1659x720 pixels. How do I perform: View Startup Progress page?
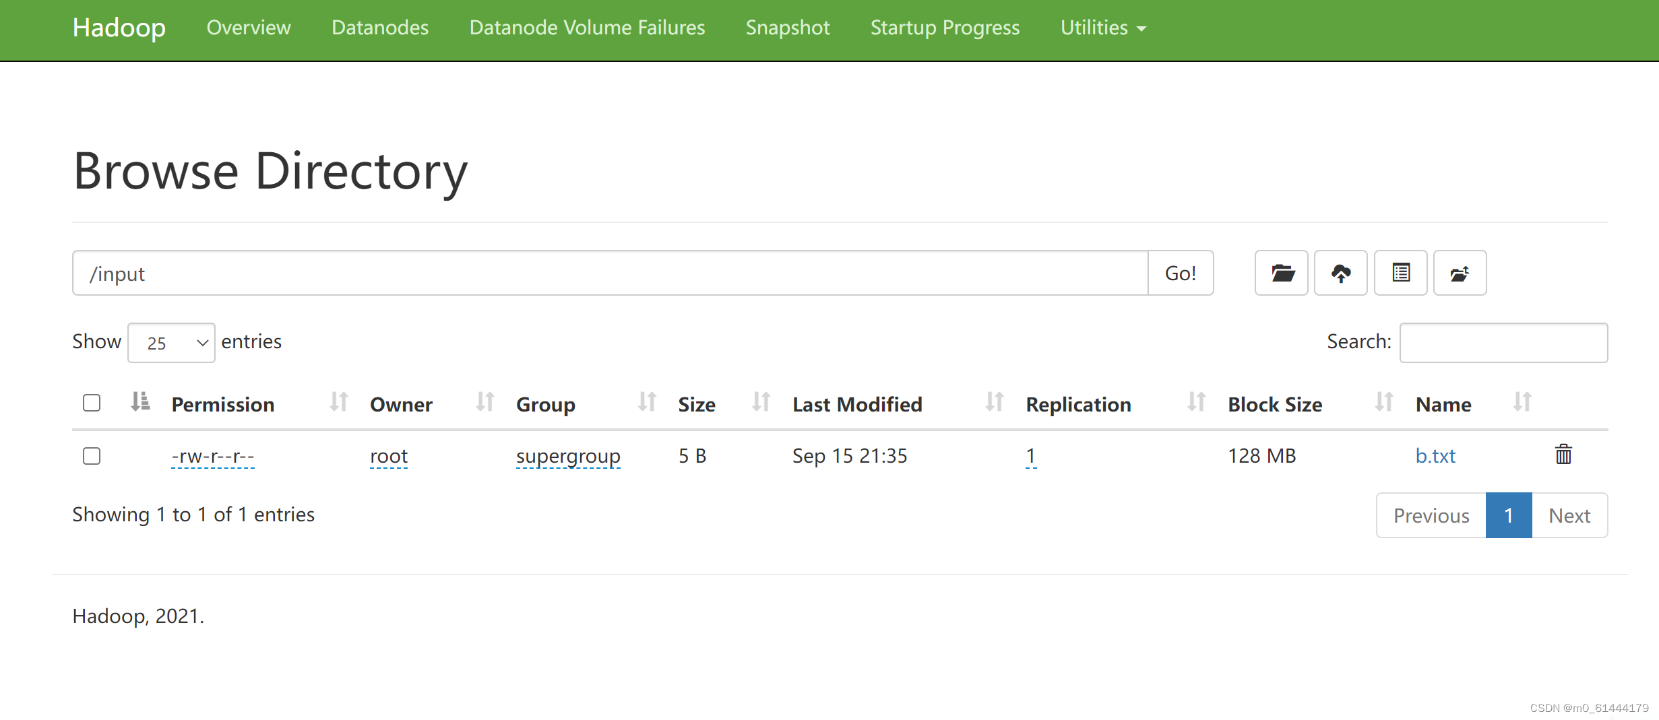pos(945,28)
